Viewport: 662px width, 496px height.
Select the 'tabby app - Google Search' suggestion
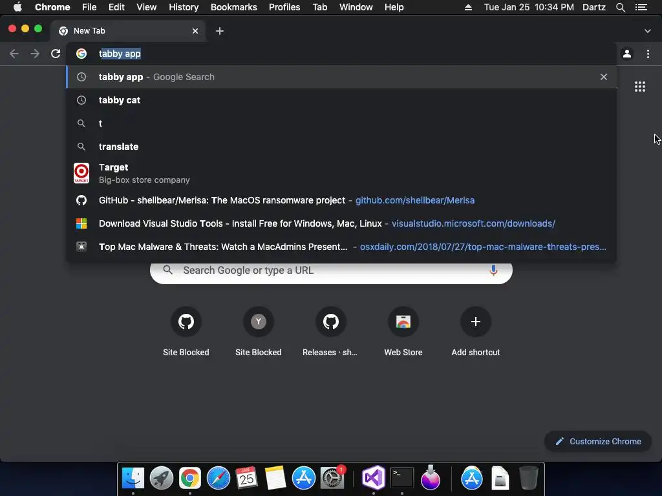click(341, 77)
